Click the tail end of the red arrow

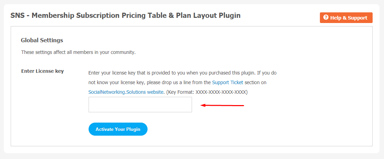(242, 105)
